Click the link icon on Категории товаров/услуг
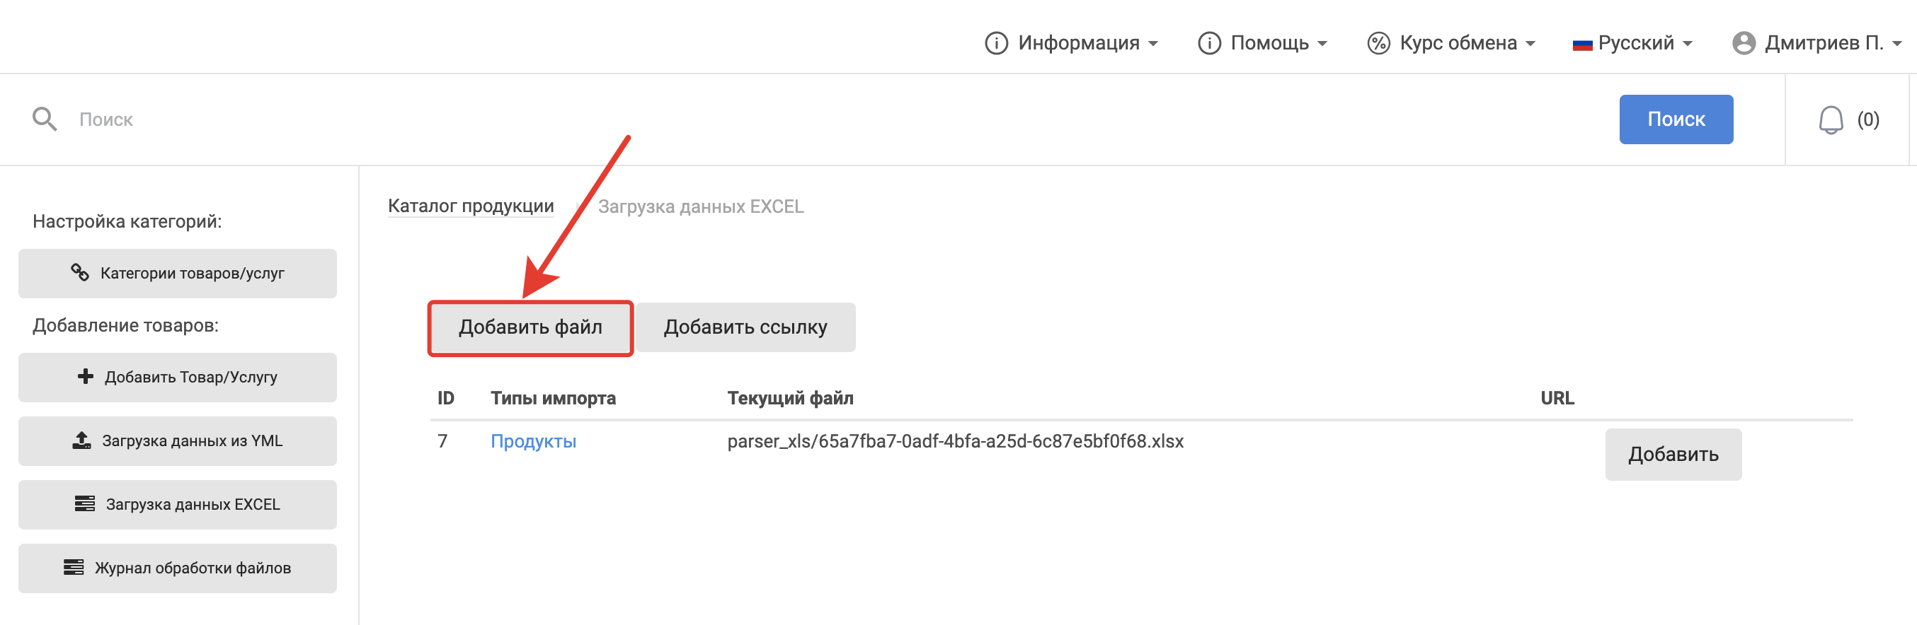This screenshot has width=1917, height=625. (79, 273)
